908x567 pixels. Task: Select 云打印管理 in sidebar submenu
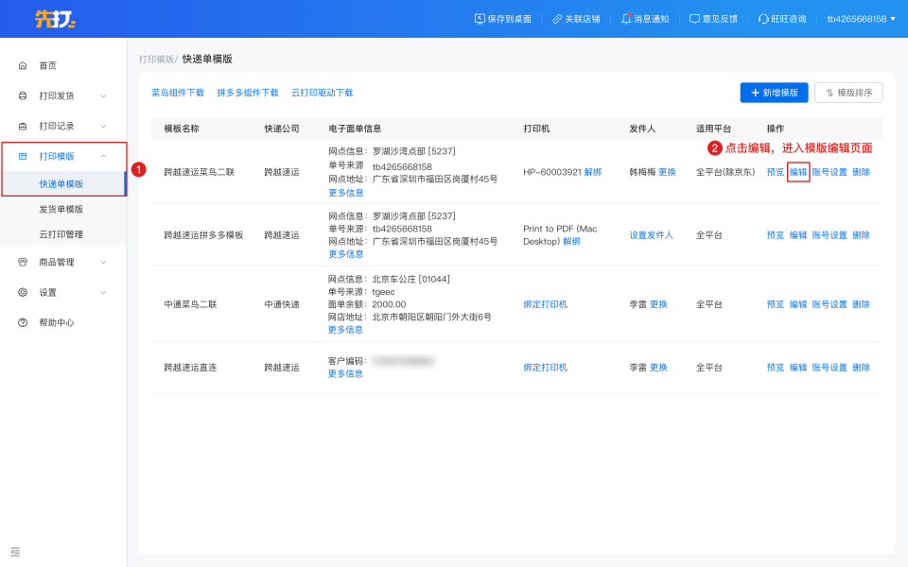[61, 233]
